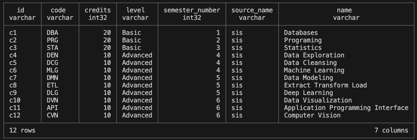Click the "level" column header
This screenshot has width=417, height=140.
pyautogui.click(x=135, y=10)
